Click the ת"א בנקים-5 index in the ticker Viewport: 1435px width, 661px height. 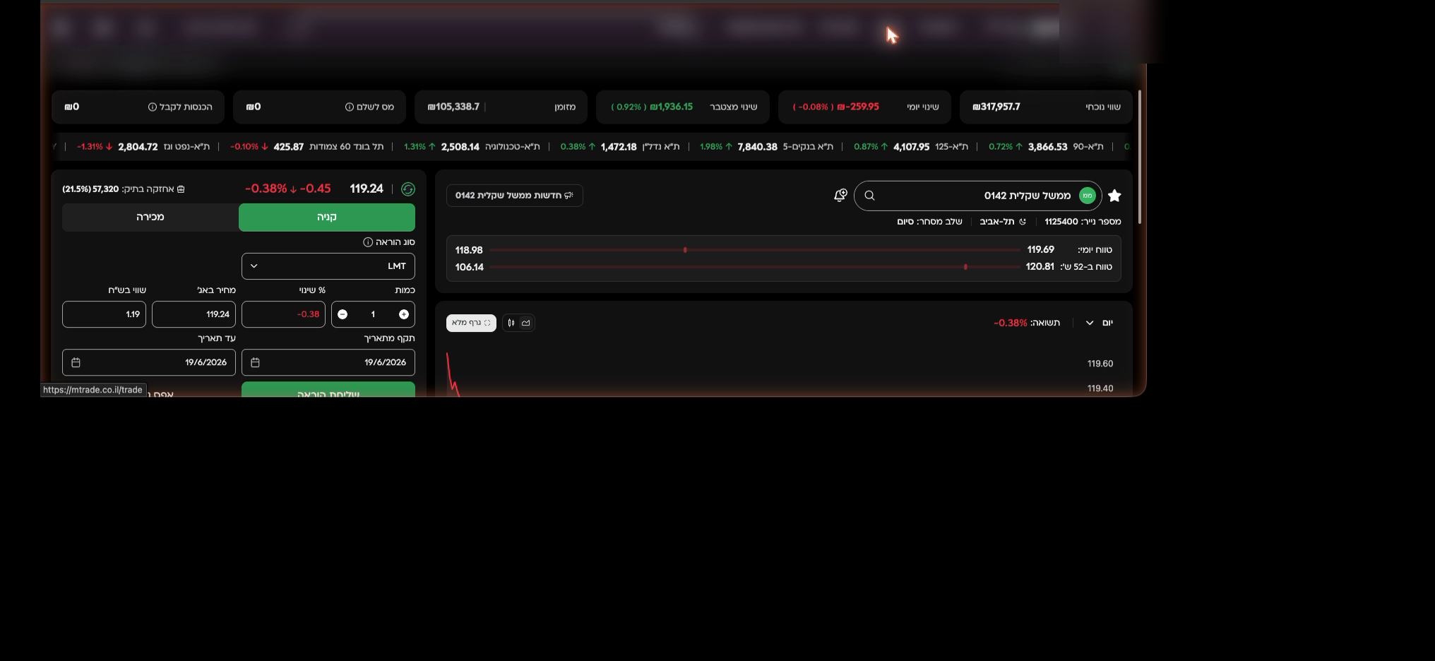tap(766, 147)
